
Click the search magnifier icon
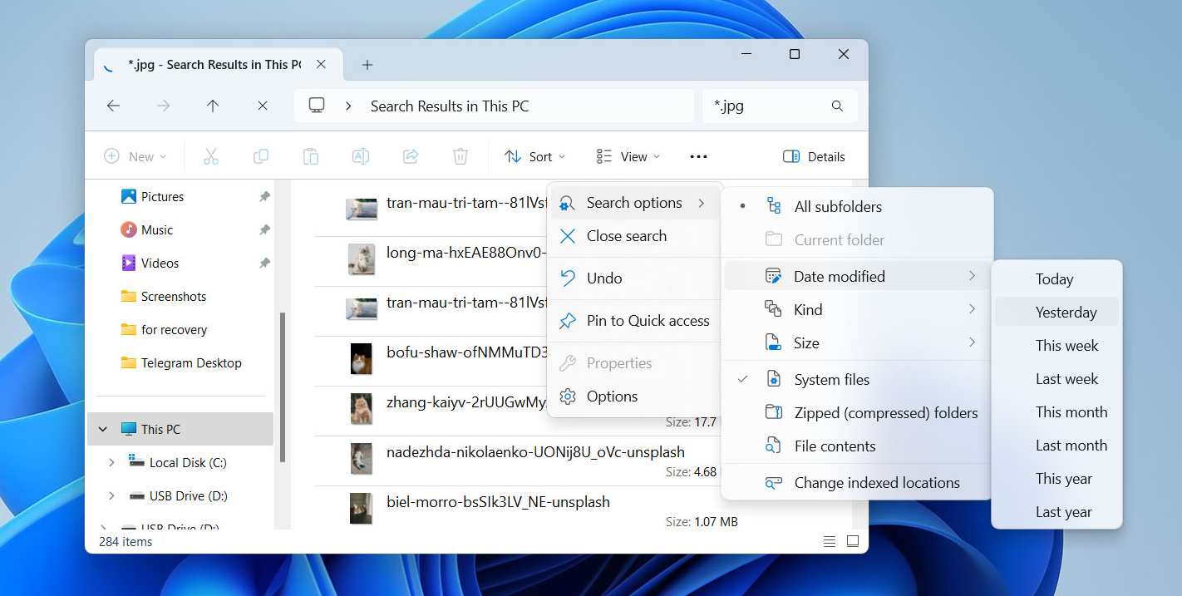[837, 106]
